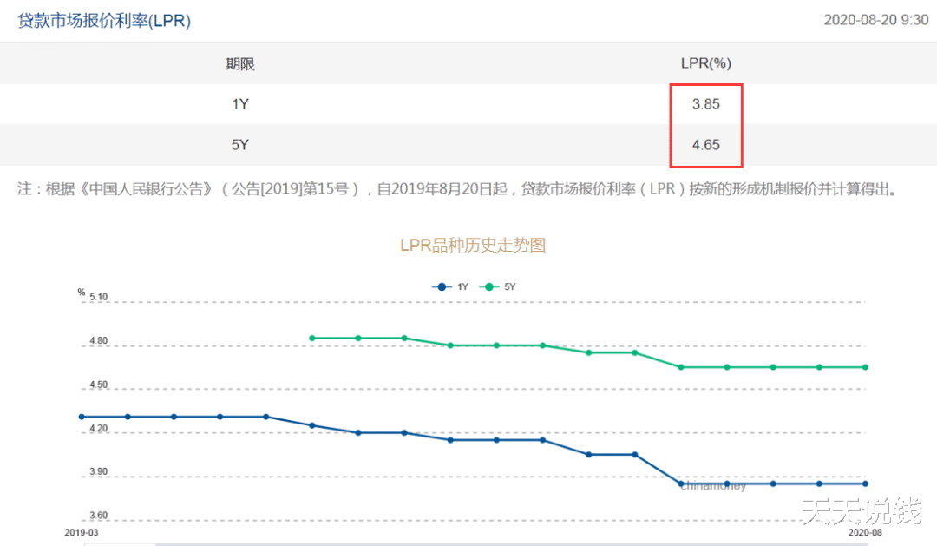
Task: Click the last blue 1Y data point
Action: point(865,484)
